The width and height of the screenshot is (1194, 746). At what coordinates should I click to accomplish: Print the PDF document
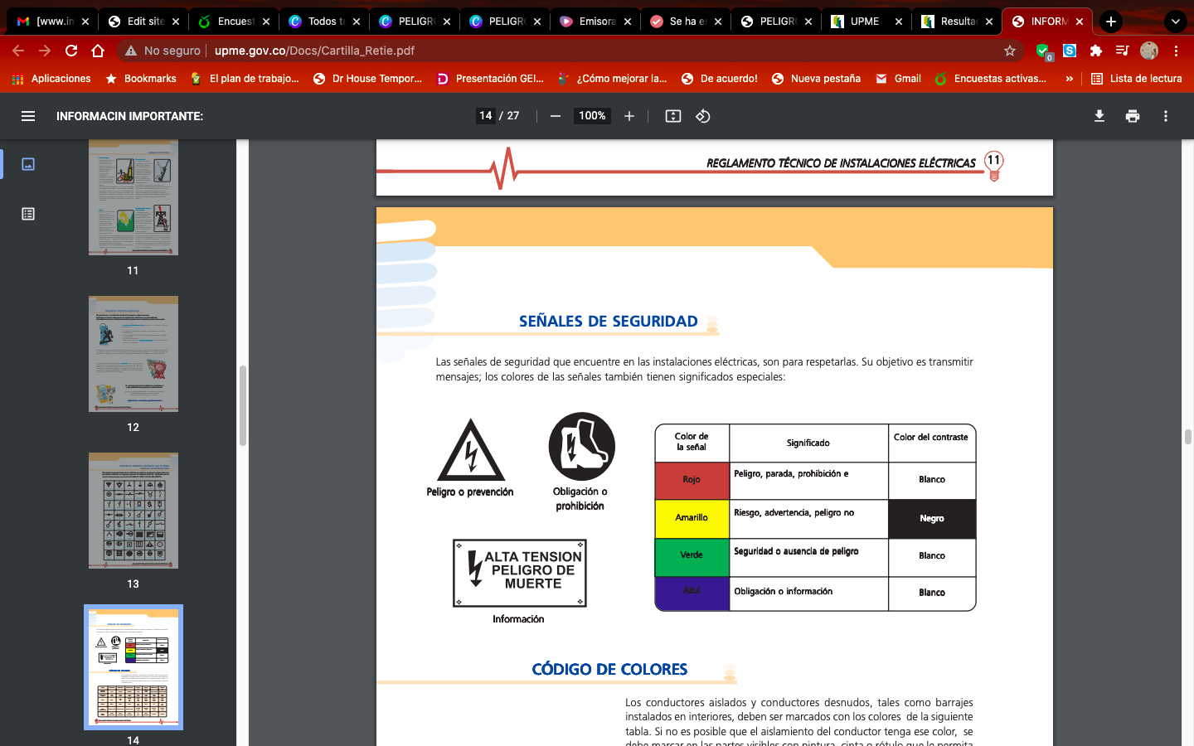1132,116
